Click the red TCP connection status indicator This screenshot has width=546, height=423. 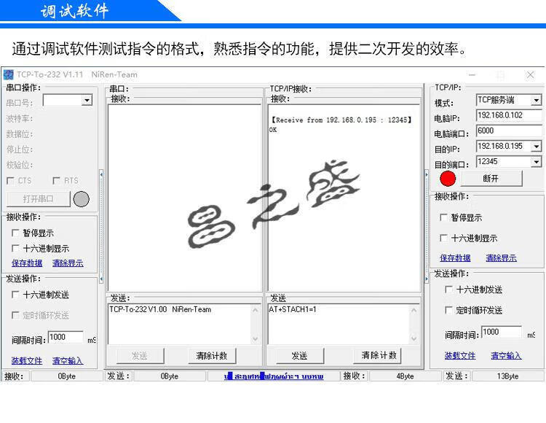pos(448,179)
